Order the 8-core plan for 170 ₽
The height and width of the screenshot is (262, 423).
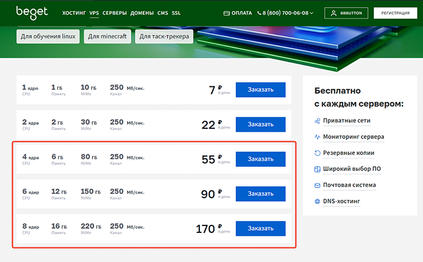pyautogui.click(x=260, y=228)
